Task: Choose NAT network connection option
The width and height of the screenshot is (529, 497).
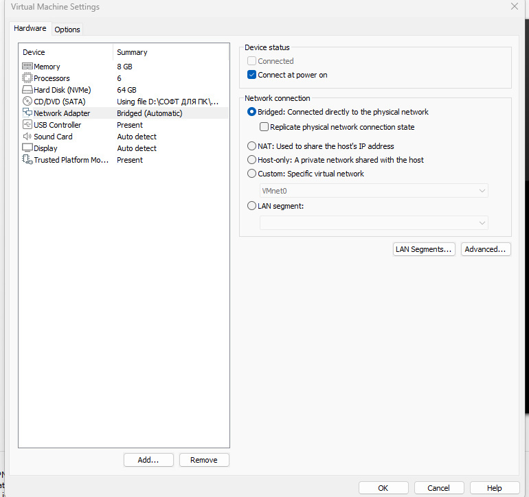Action: click(x=251, y=146)
